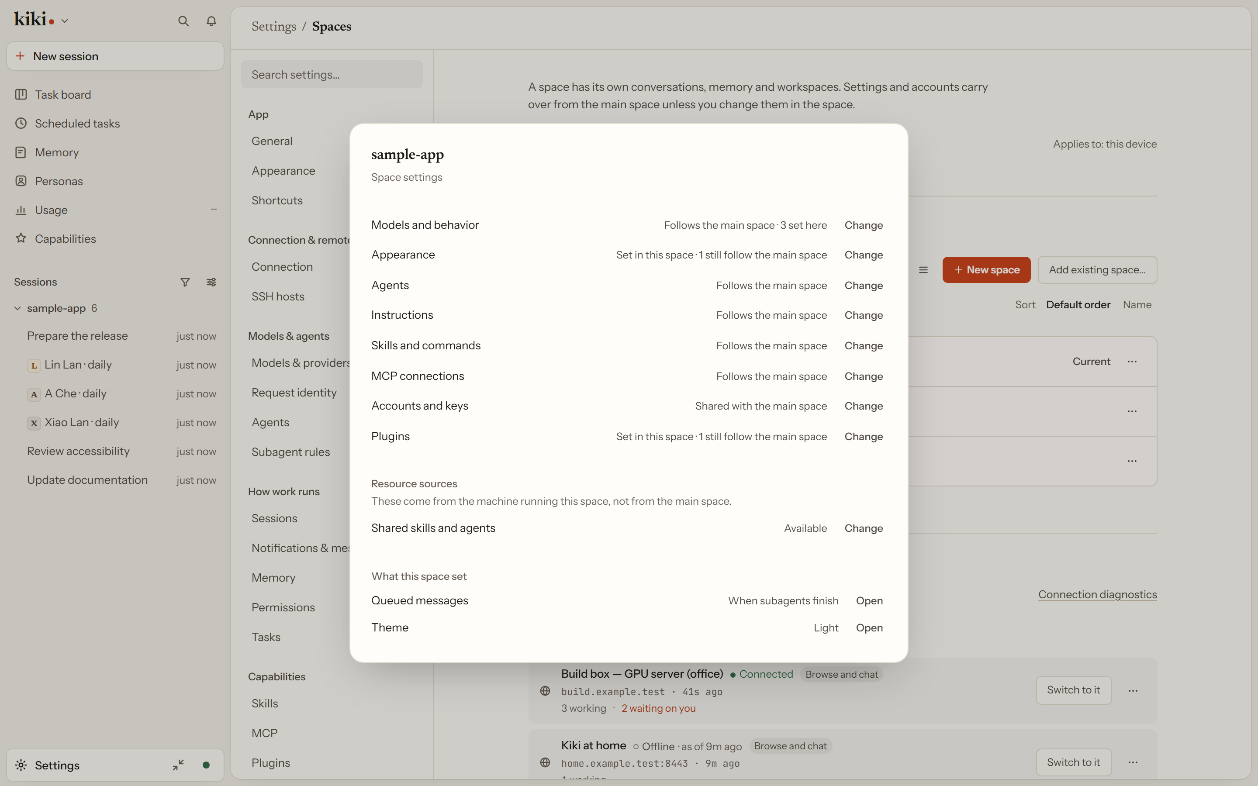Click the green status dot
This screenshot has height=786, width=1258.
pyautogui.click(x=206, y=765)
